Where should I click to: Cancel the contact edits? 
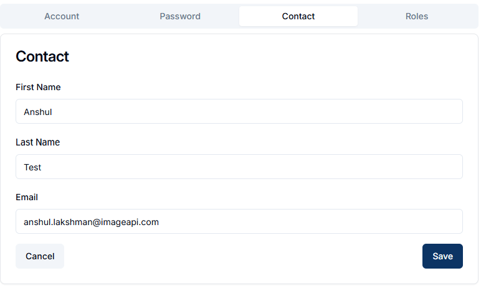(x=40, y=256)
